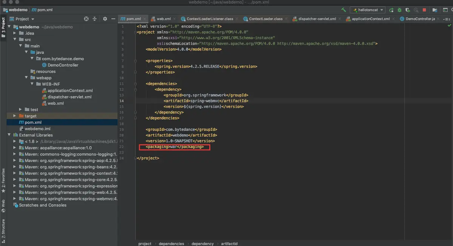Expand the target folder
This screenshot has width=453, height=246.
[x=15, y=116]
